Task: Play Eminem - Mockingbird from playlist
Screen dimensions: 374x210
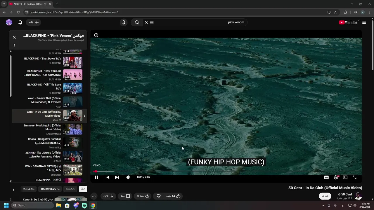Action: [x=49, y=129]
